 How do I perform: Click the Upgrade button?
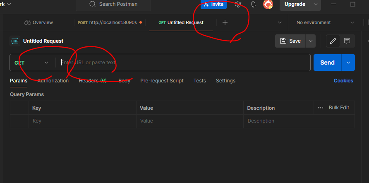pos(295,4)
